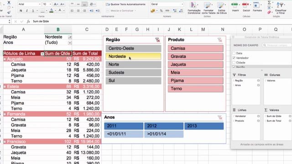Viewport: 292px width, 164px height.
Task: Decrease font size with small A
Action: coord(63,4)
